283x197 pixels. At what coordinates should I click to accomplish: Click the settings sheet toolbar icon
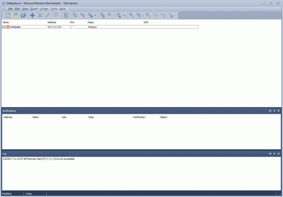point(66,16)
